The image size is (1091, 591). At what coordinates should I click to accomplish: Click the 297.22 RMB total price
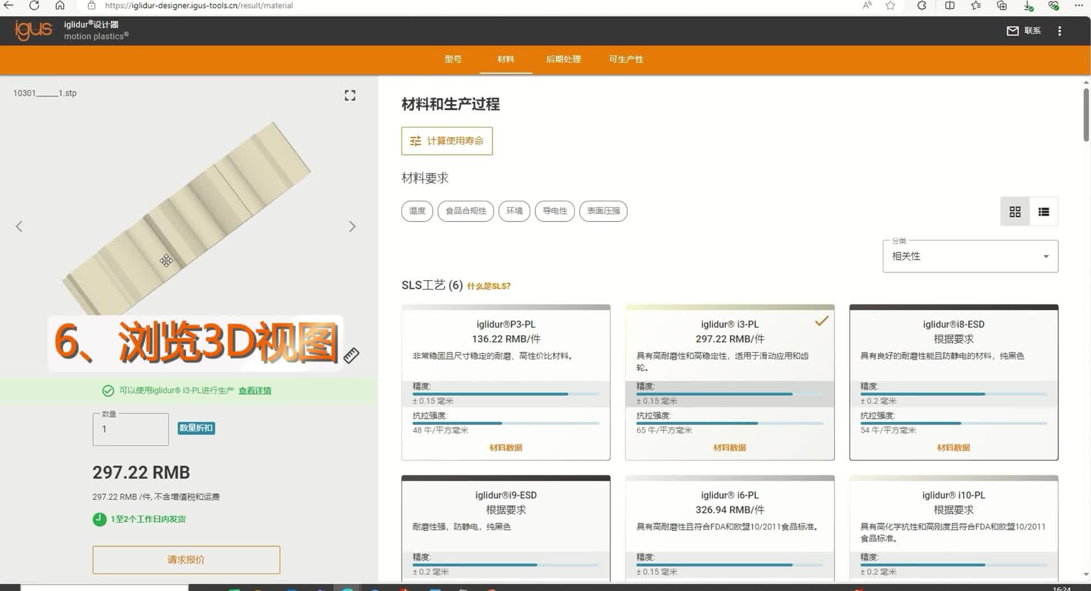pos(141,472)
